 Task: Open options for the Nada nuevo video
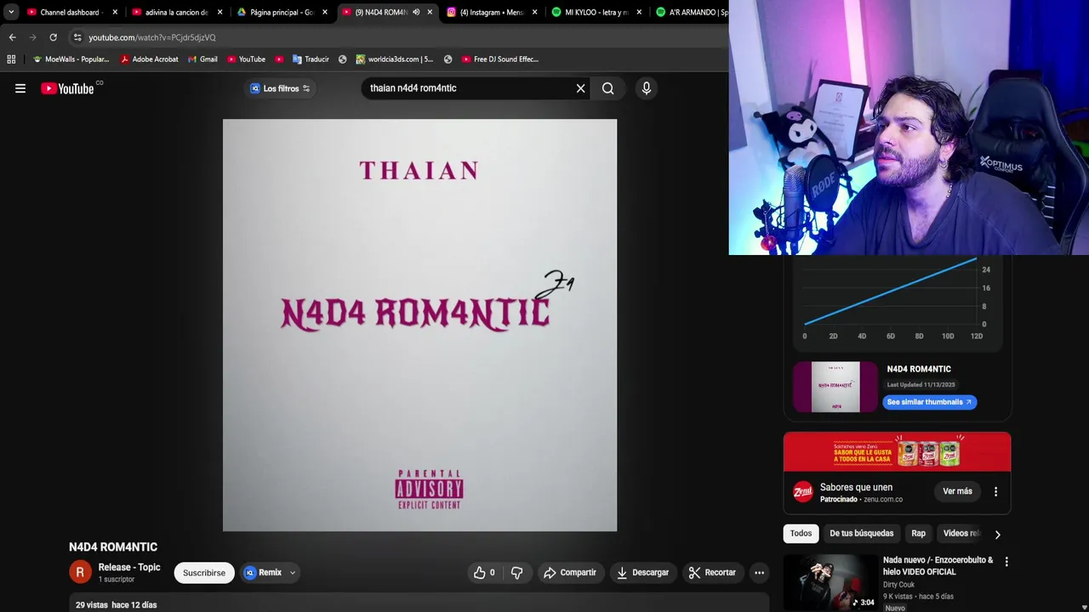[x=1006, y=562]
